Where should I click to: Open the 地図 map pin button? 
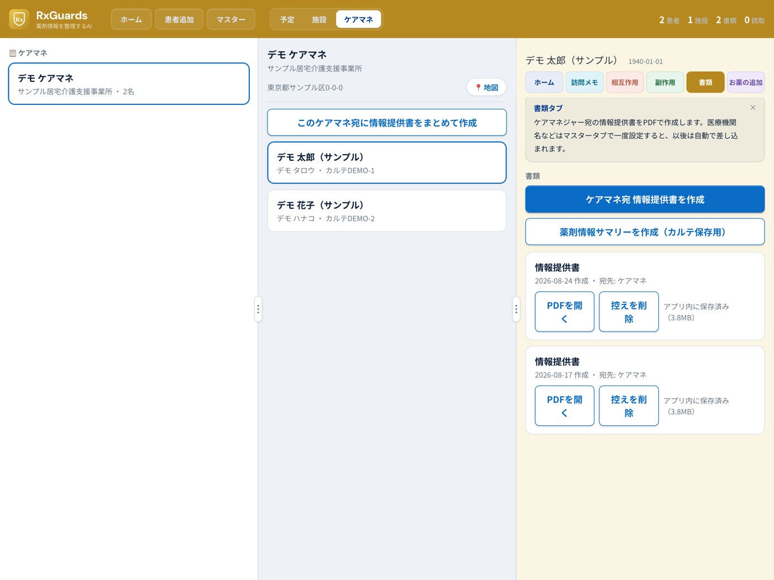tap(487, 87)
